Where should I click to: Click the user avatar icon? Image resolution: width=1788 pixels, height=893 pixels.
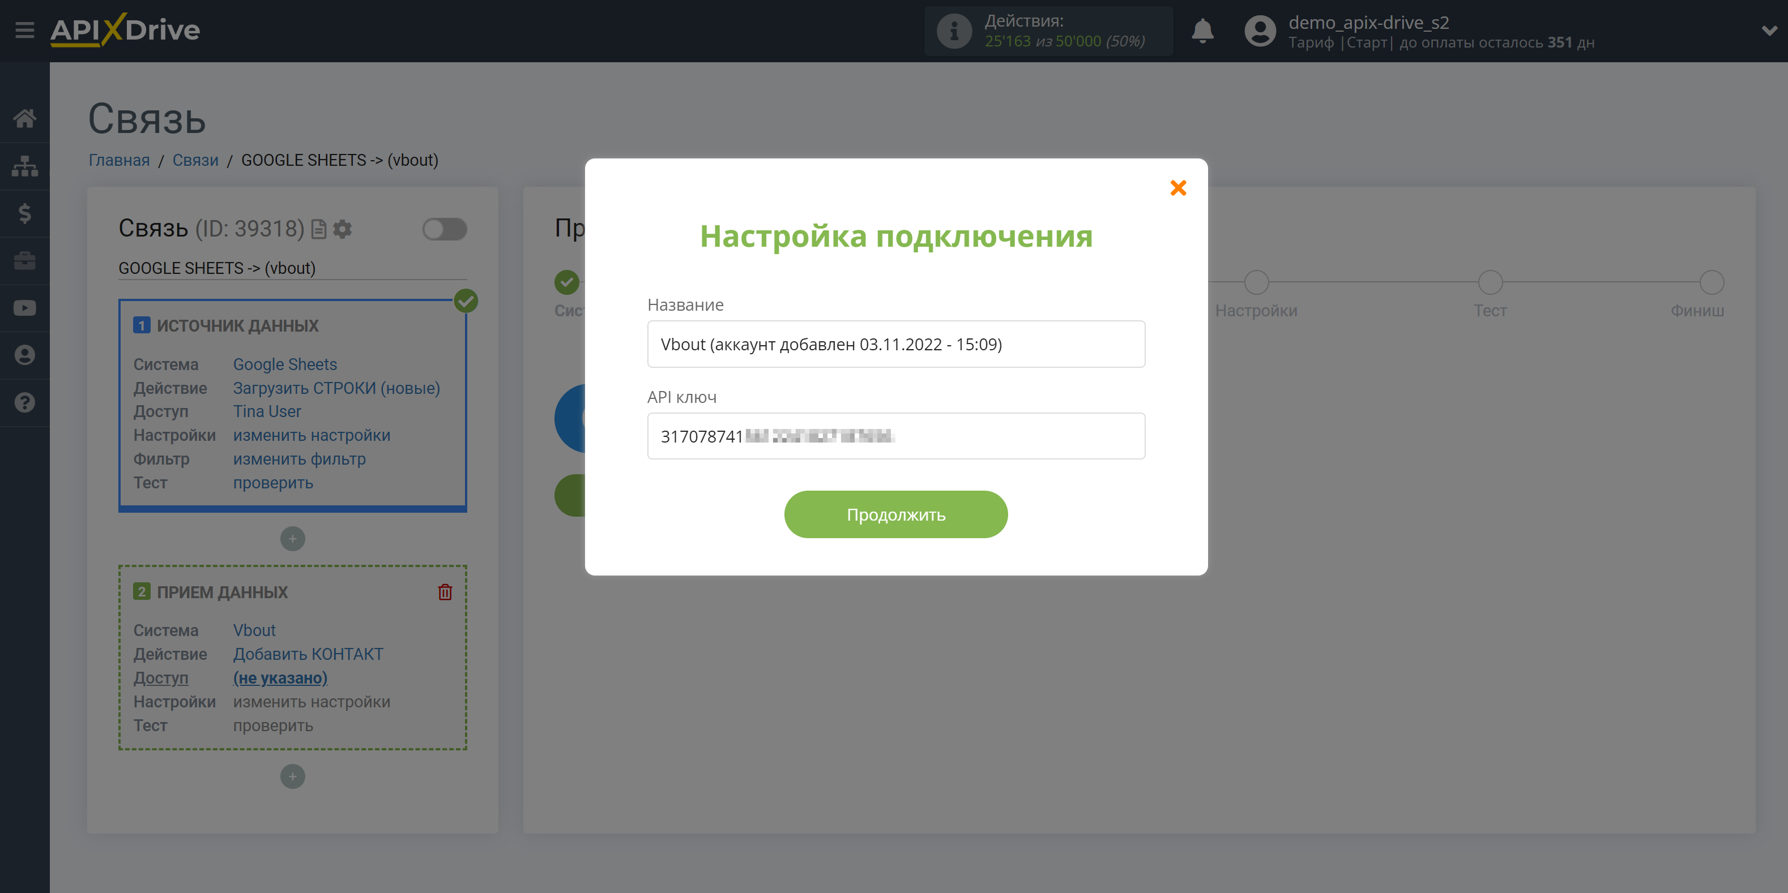click(1260, 31)
